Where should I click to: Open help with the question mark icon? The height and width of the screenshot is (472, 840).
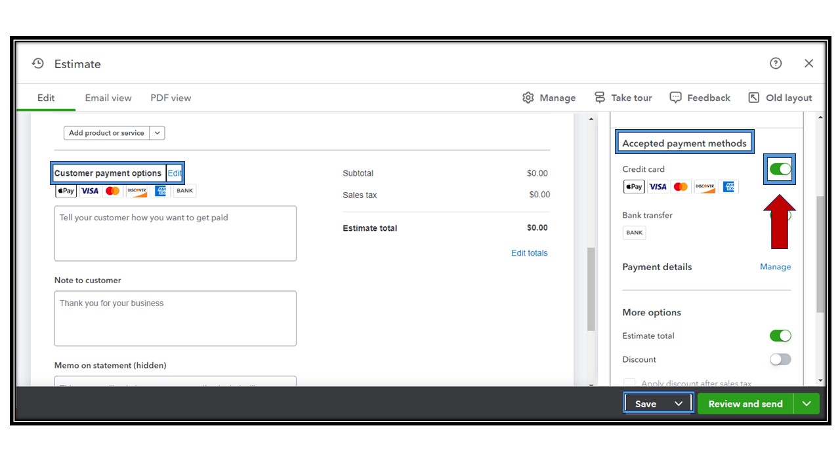pyautogui.click(x=776, y=64)
